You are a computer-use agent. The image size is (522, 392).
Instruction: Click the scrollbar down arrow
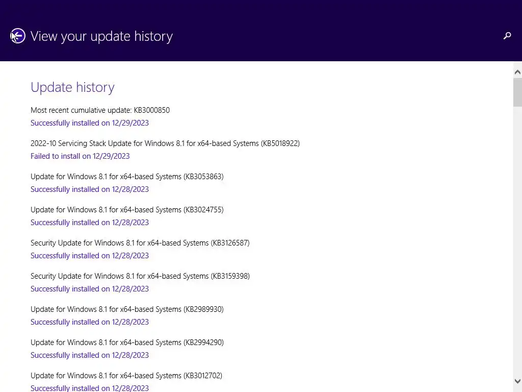517,381
